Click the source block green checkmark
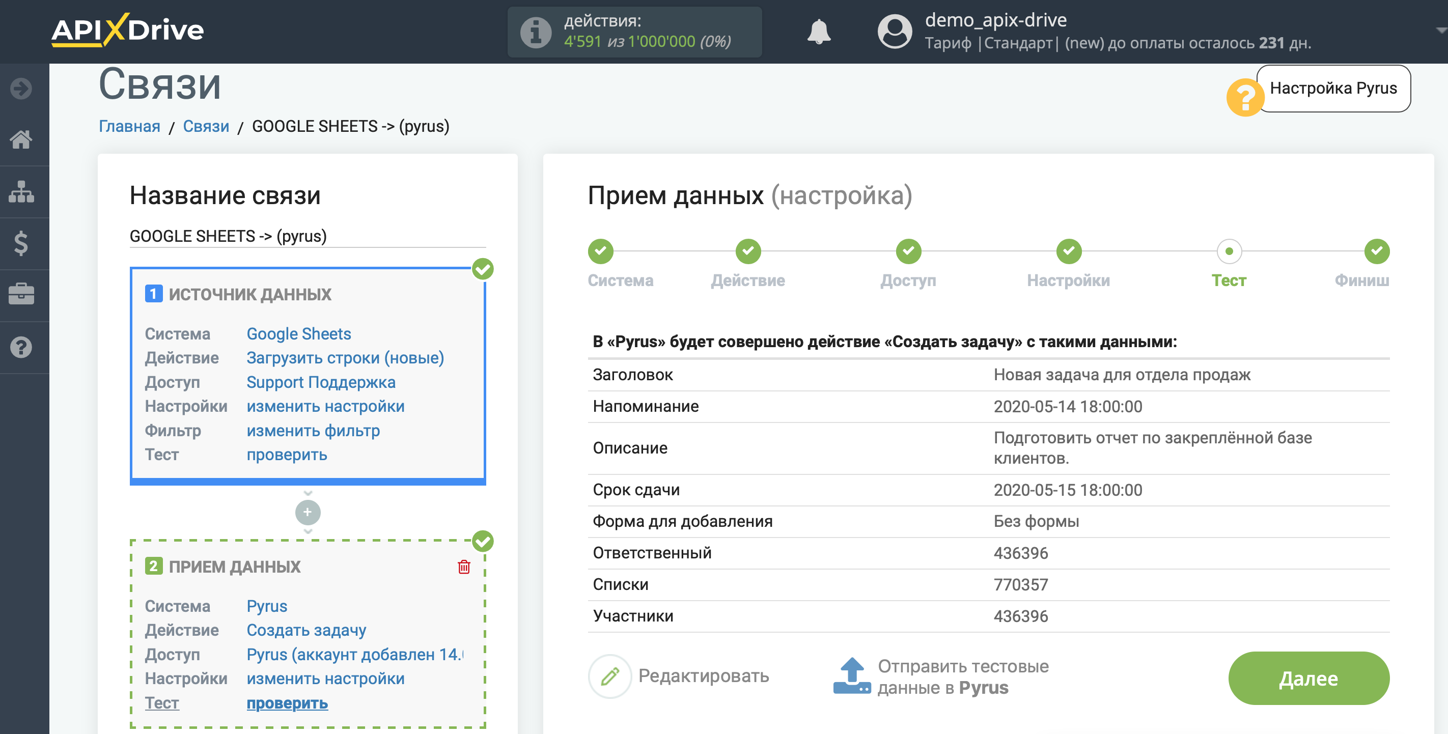 pos(483,269)
